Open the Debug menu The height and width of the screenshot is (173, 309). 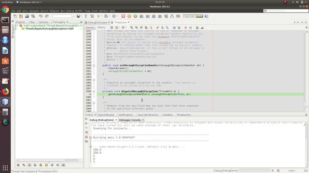70,11
